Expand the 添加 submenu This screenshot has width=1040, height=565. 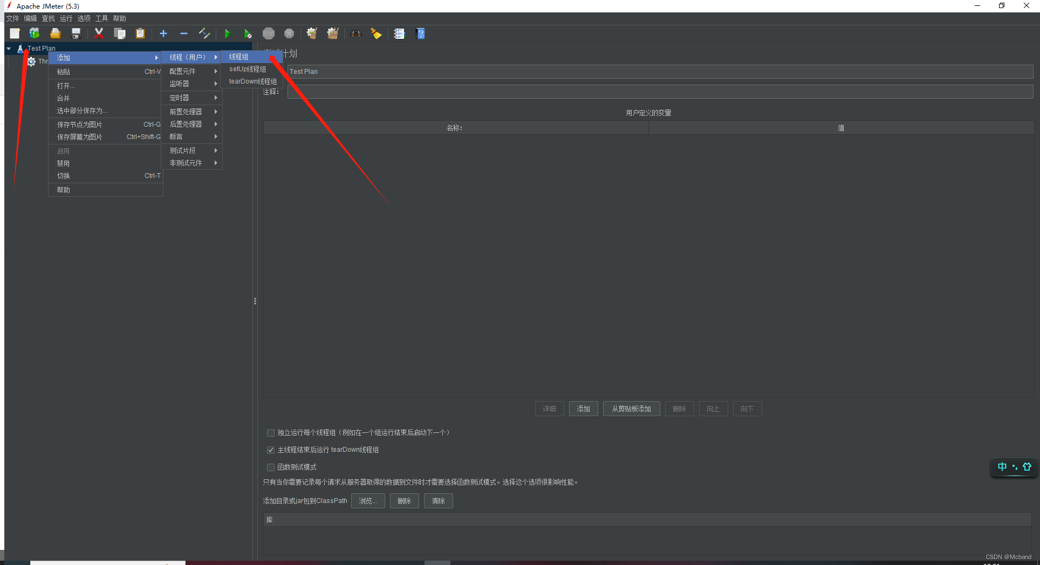(x=106, y=58)
